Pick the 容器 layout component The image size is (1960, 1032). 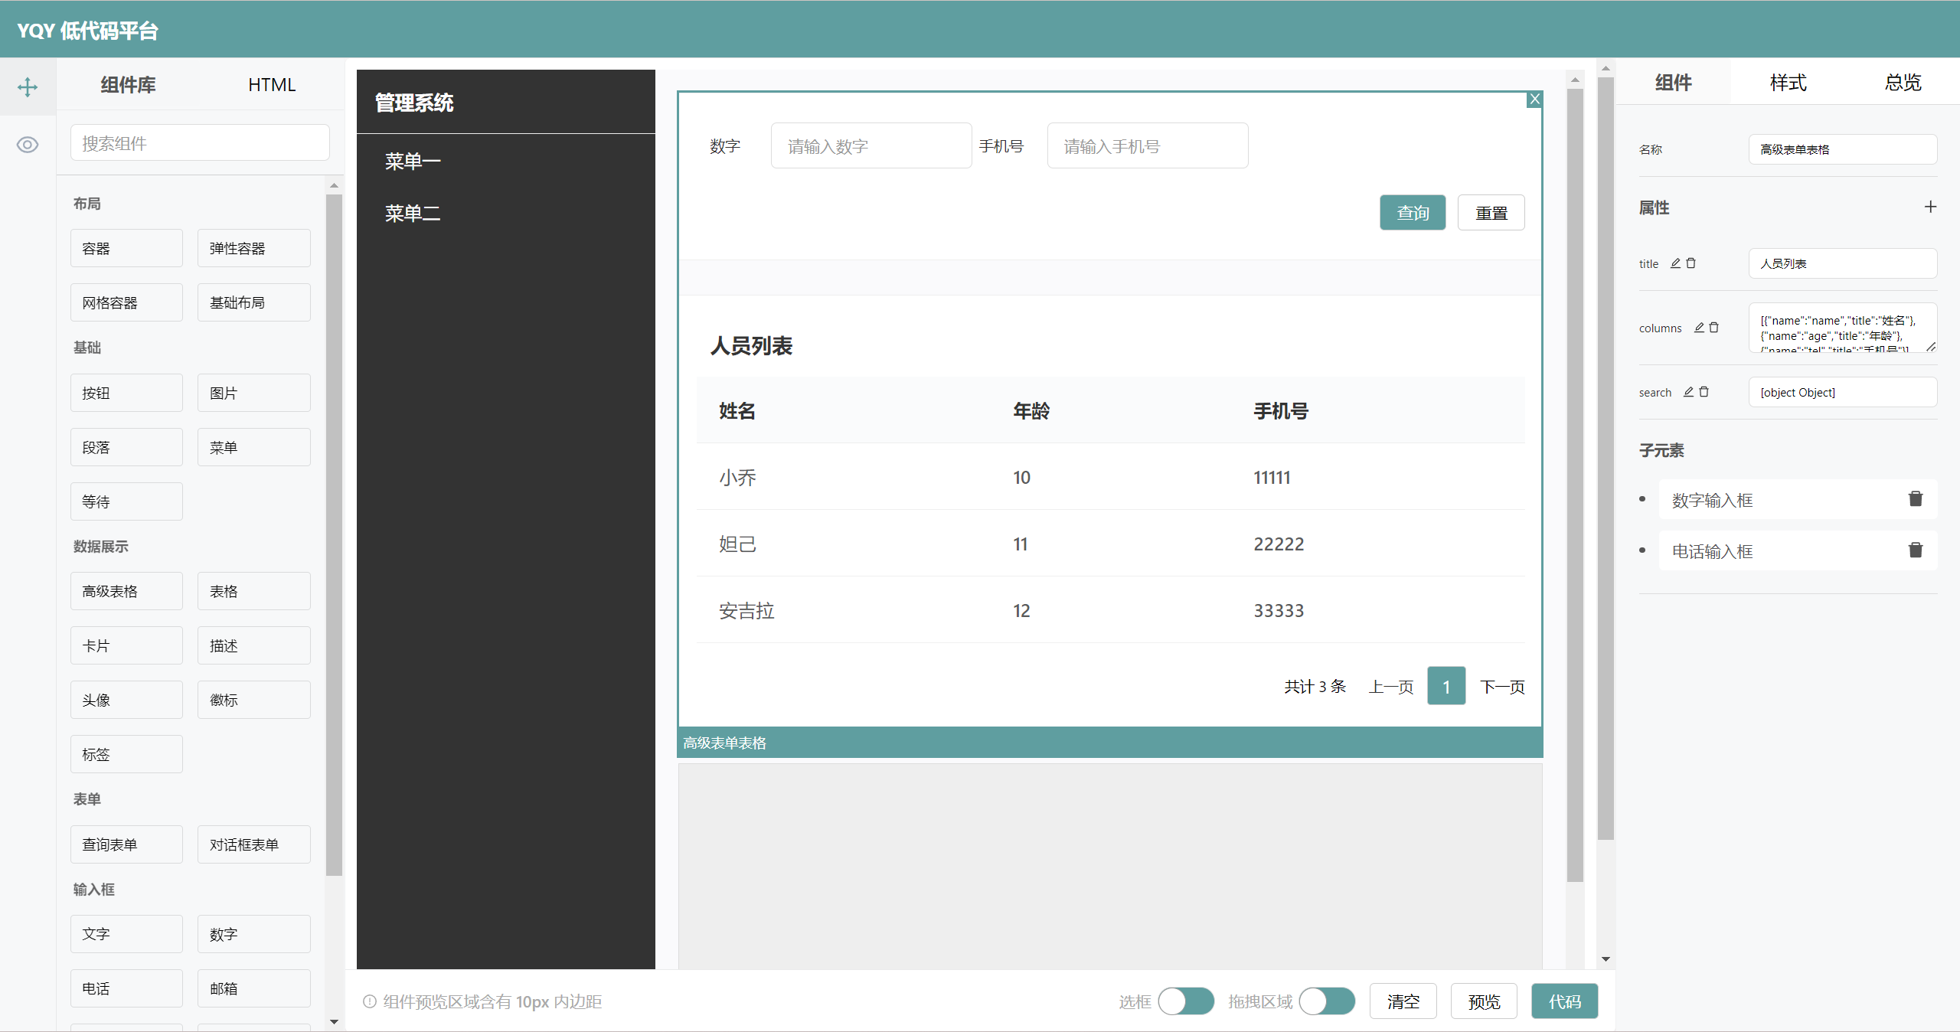tap(126, 248)
